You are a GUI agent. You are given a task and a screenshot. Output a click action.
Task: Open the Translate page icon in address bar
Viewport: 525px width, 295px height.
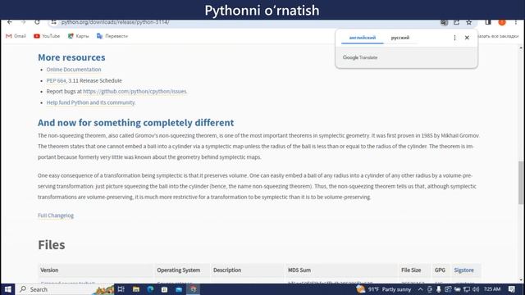pos(444,22)
